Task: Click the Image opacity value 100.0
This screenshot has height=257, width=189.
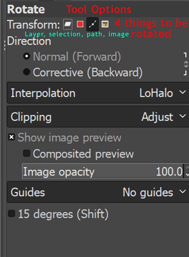Action: [x=169, y=172]
